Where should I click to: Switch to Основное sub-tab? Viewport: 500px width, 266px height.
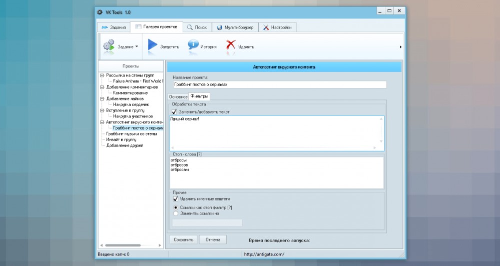click(178, 97)
